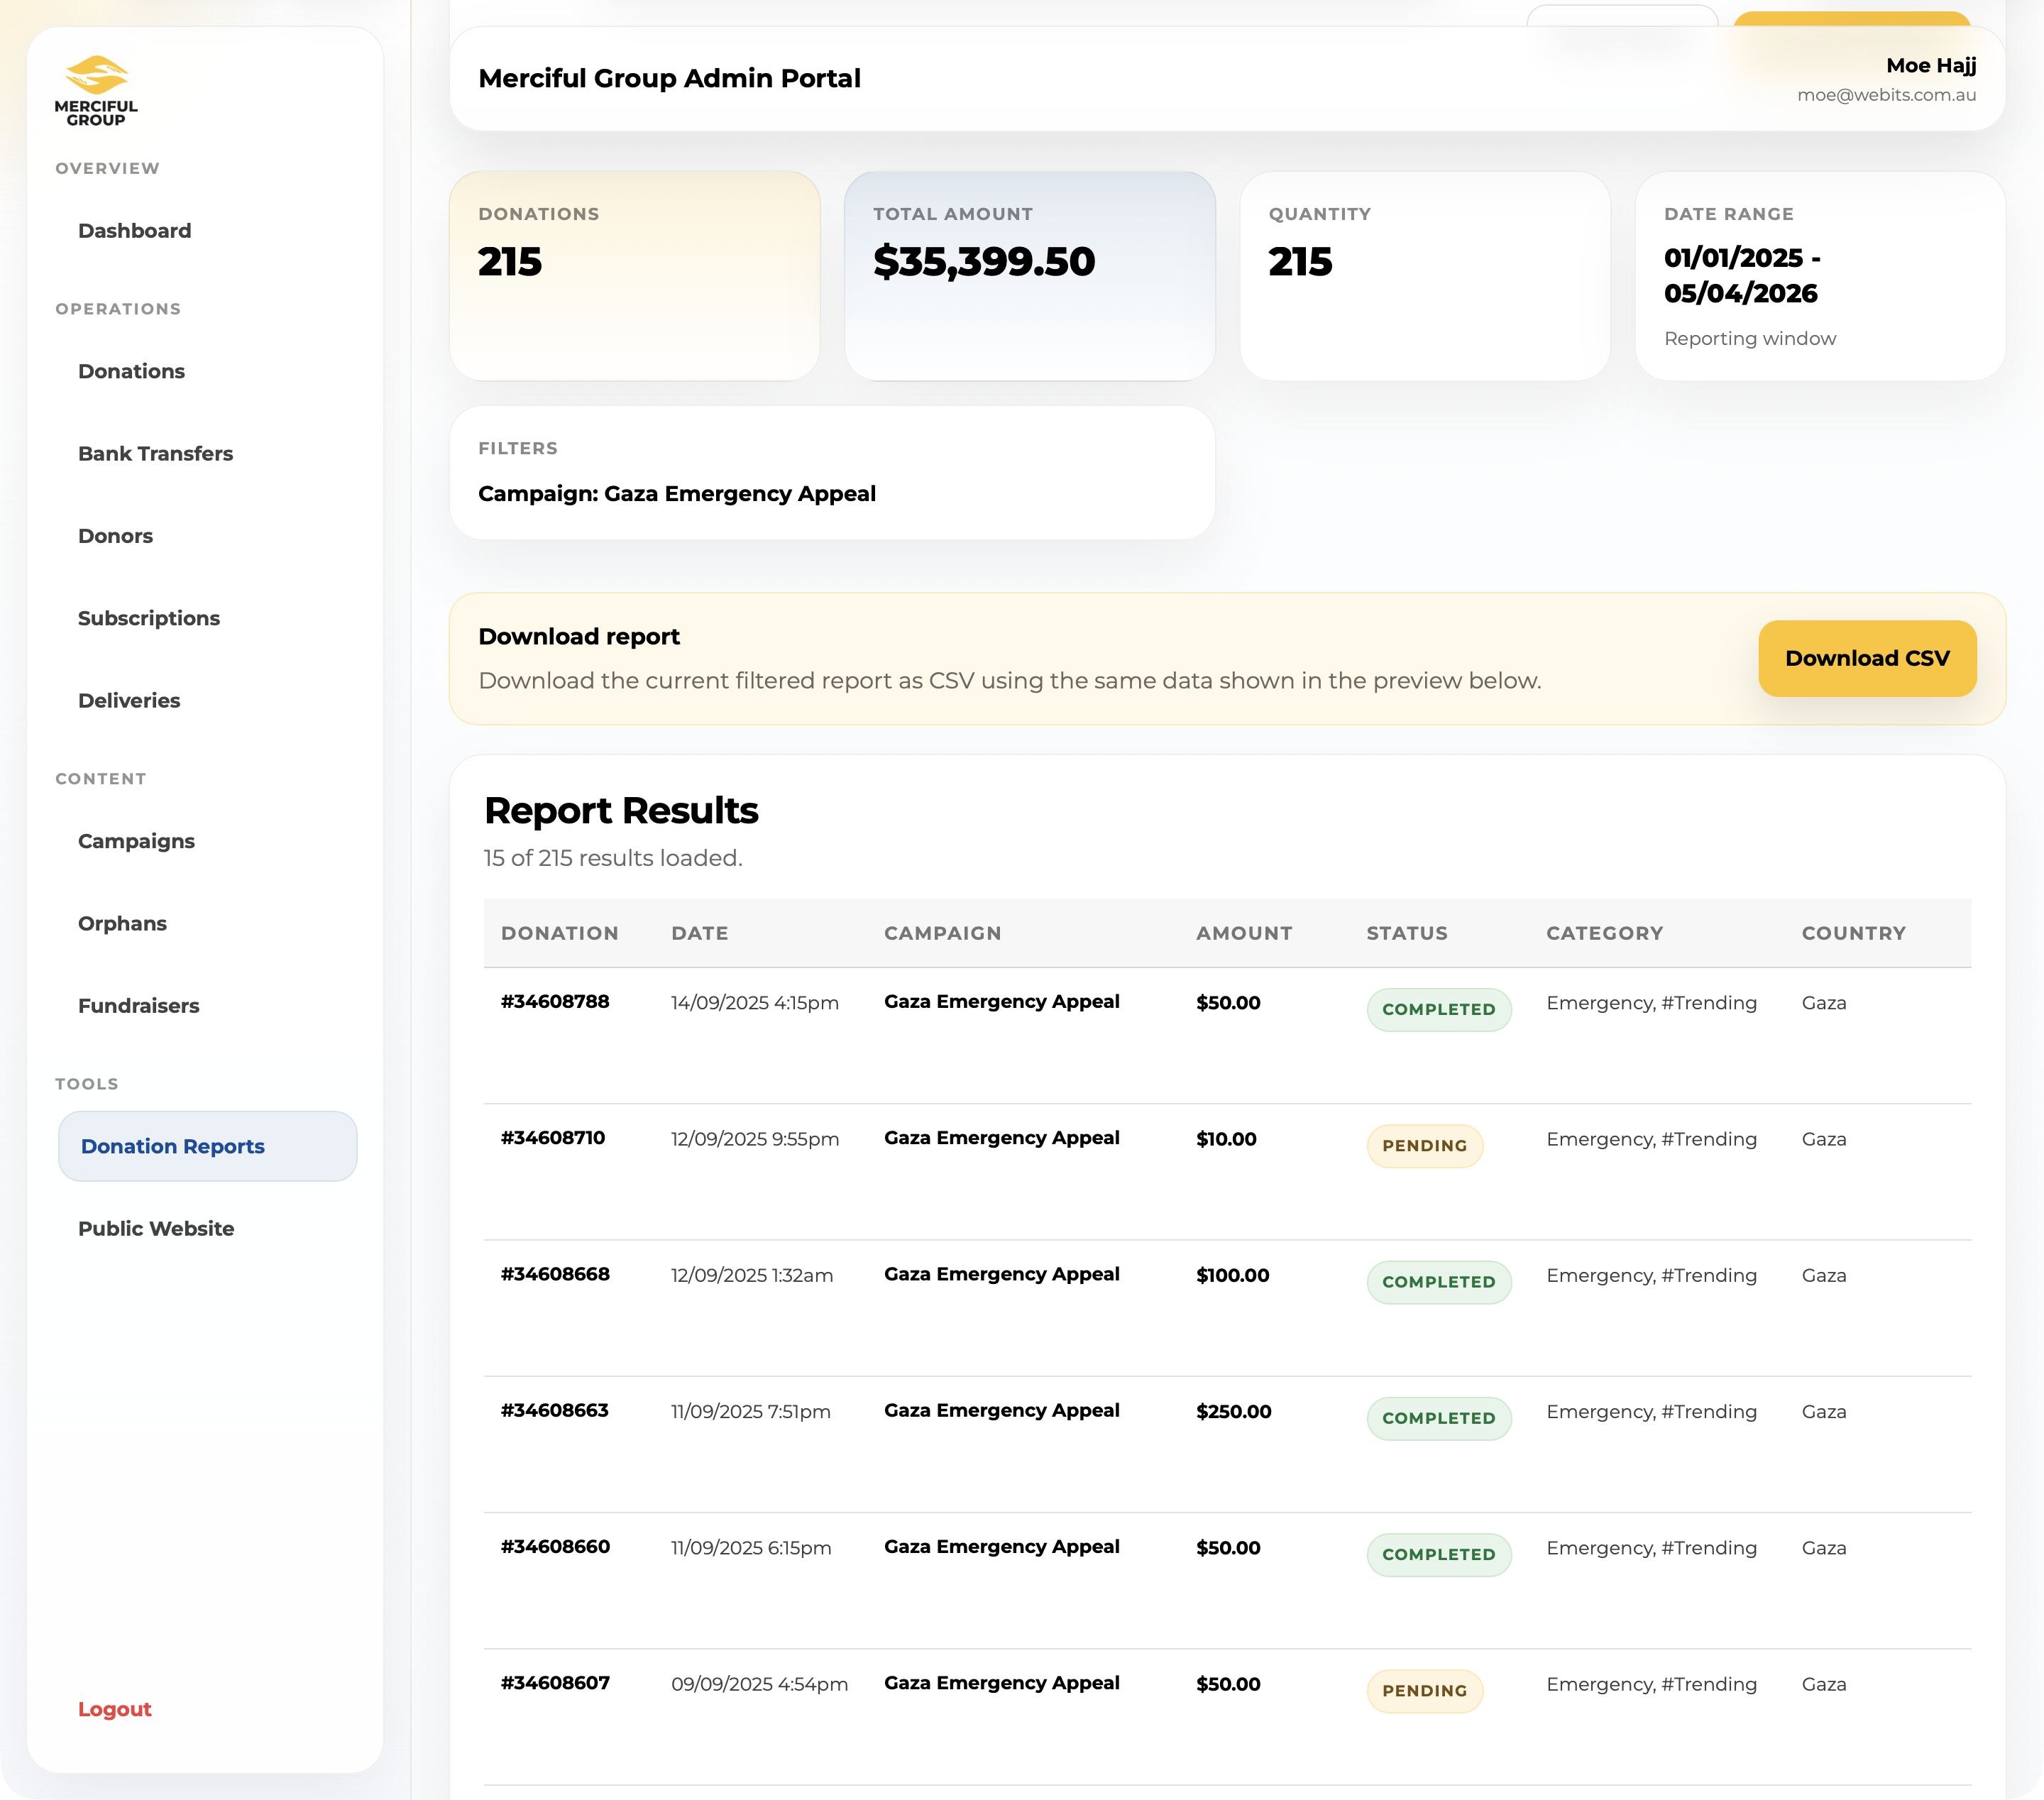Click the date 14/09/2025 4:15pm
Screen dimensions: 2044x1800
pos(755,1003)
